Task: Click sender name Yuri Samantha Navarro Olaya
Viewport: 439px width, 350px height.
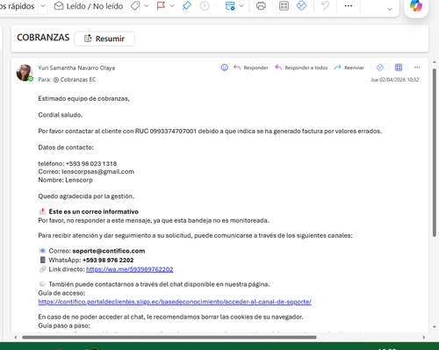Action: pos(76,68)
